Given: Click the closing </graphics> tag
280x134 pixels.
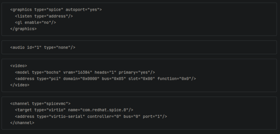Looking at the screenshot, I should [24, 29].
